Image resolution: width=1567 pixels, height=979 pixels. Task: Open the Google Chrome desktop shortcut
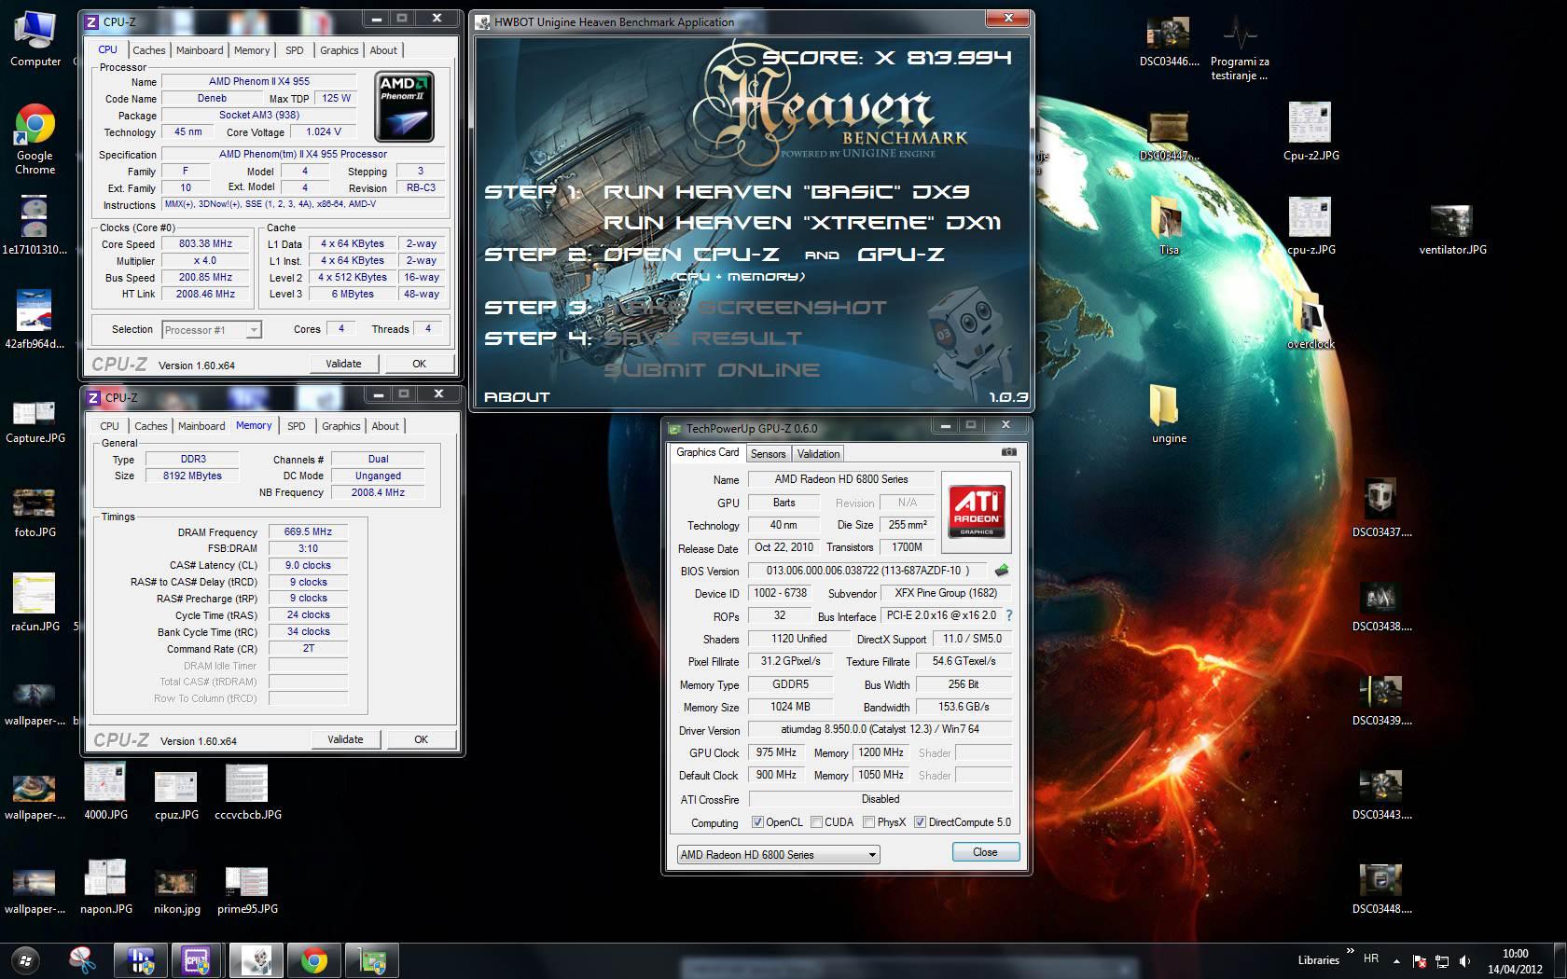click(x=35, y=140)
